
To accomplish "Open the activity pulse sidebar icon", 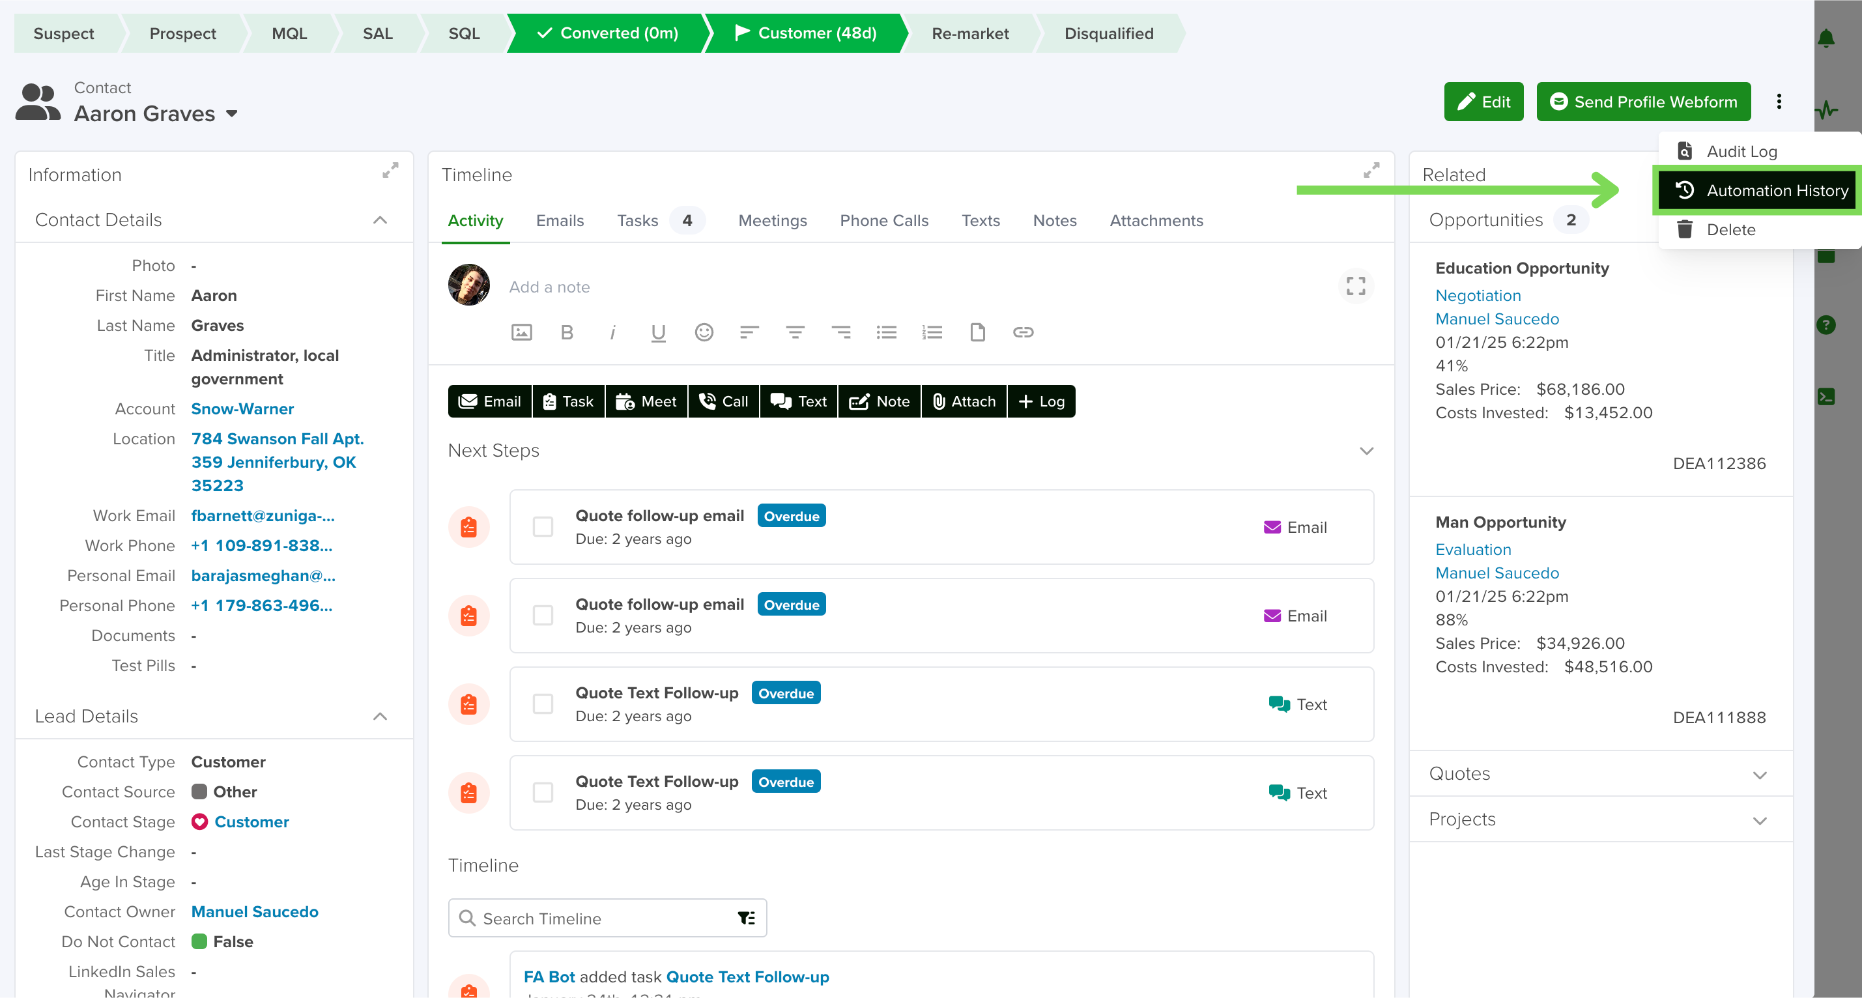I will [1827, 110].
